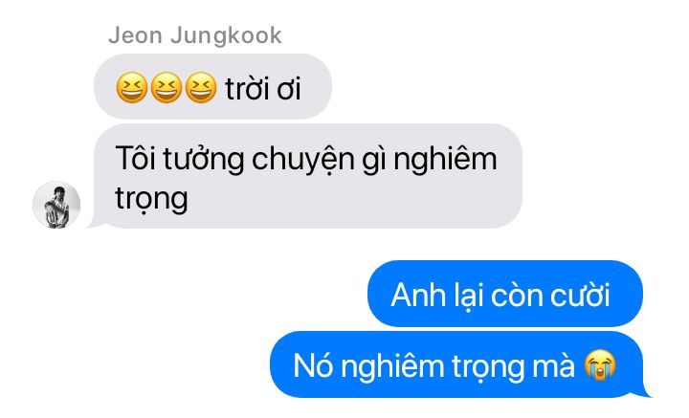Click the word 'Nó' in last message
689x418 pixels.
point(313,365)
